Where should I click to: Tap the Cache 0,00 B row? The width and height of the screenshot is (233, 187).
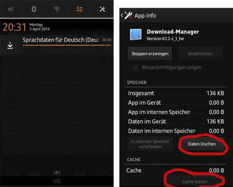pos(175,171)
